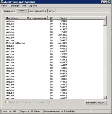The height and width of the screenshot is (114, 112).
Task: Go to the Сеть tab
Action: [51, 11]
